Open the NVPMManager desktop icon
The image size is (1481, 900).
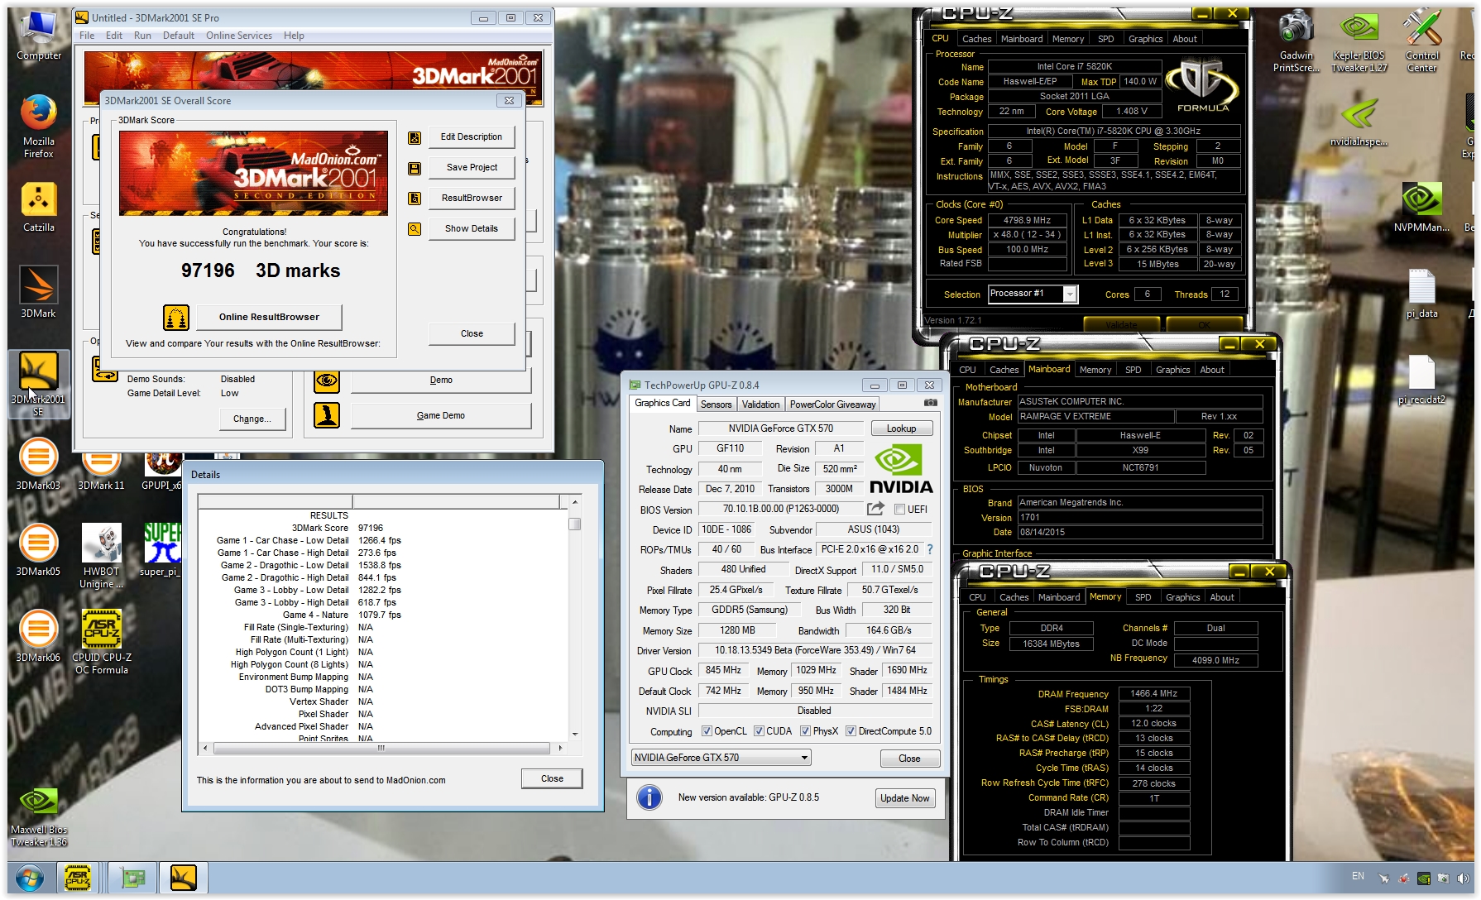pyautogui.click(x=1421, y=207)
